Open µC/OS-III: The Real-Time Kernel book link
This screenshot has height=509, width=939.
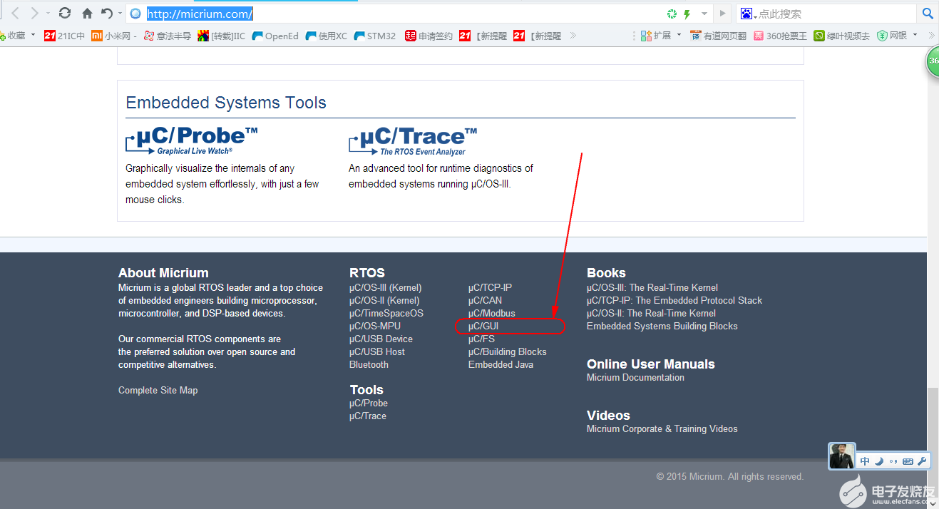(652, 288)
